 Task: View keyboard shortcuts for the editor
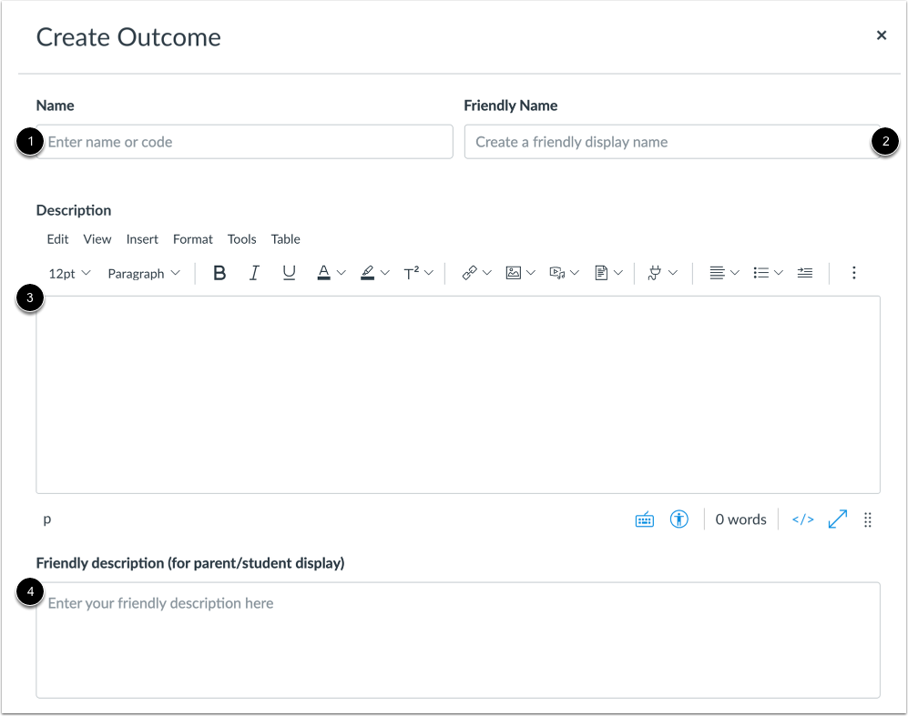point(644,519)
